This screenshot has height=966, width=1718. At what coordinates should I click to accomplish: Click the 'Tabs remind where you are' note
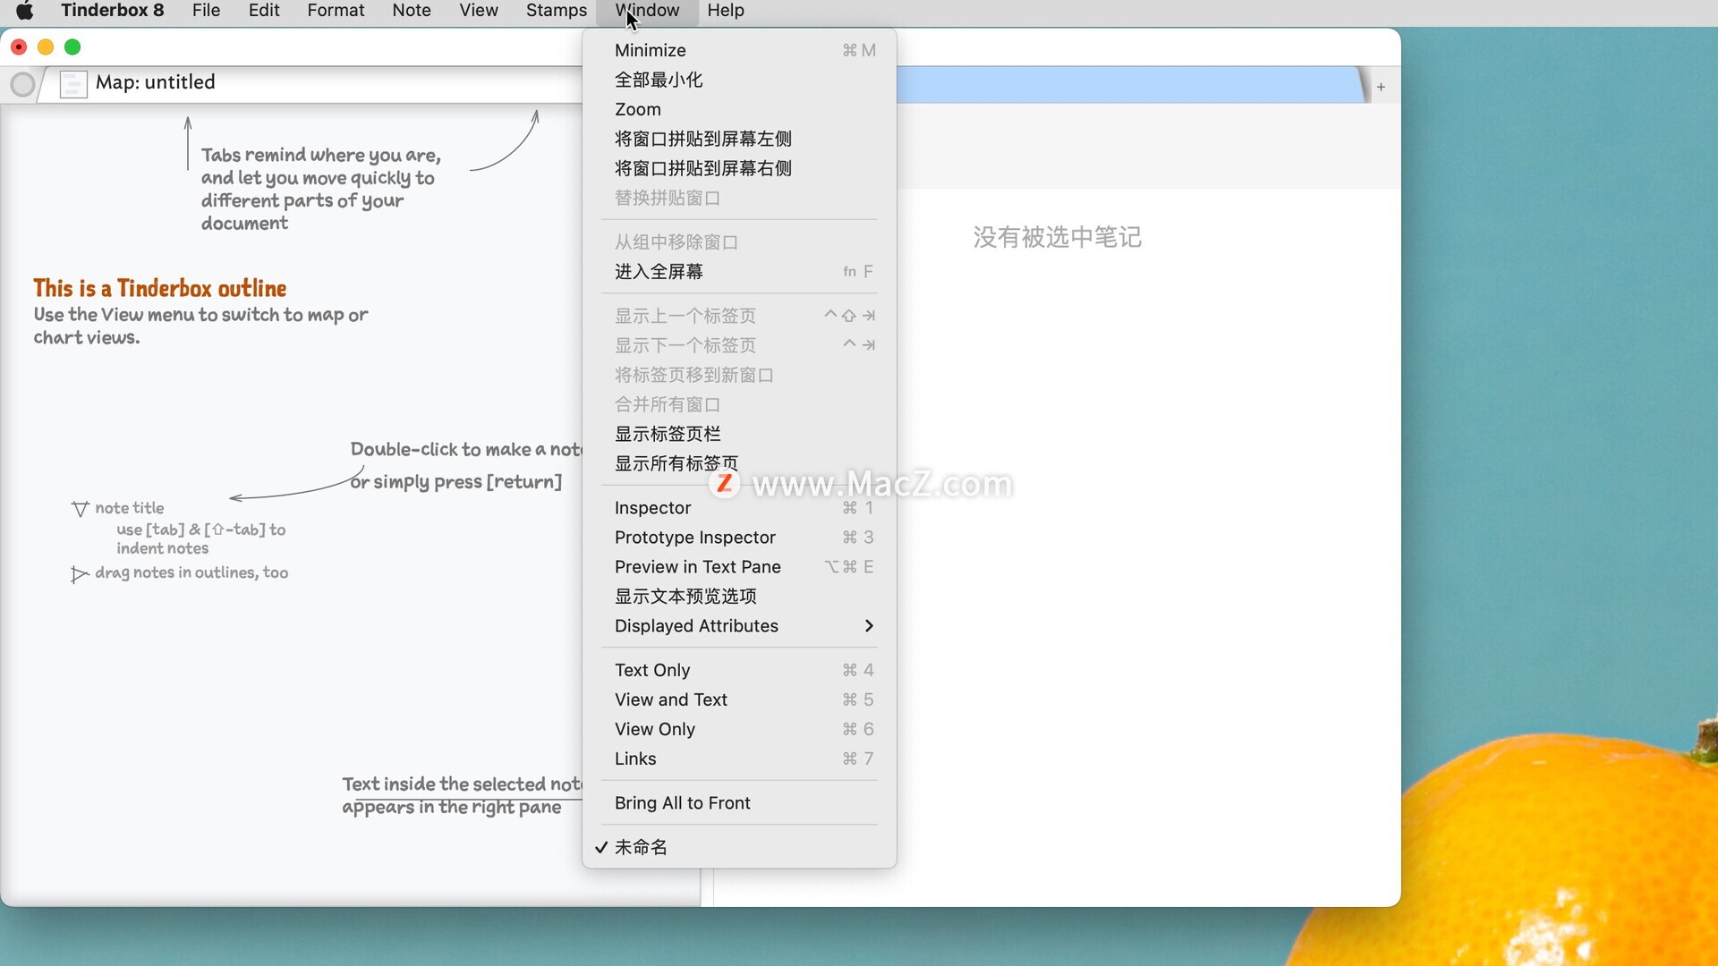tap(321, 189)
